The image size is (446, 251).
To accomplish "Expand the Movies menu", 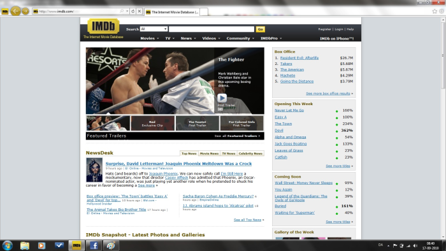I will (150, 38).
